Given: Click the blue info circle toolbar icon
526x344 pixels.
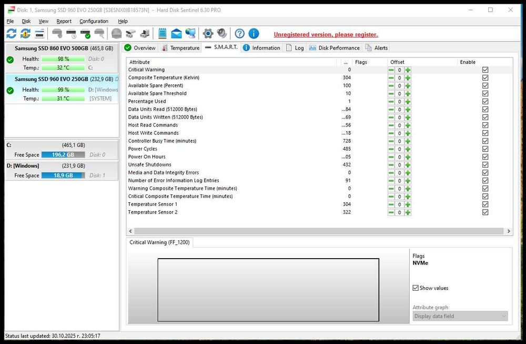Looking at the screenshot, I should click(254, 34).
